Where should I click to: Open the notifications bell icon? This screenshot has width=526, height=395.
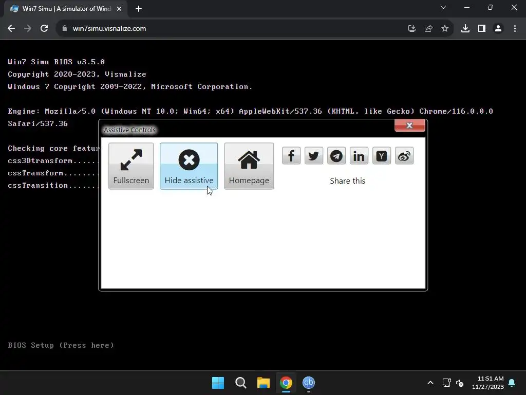click(512, 383)
